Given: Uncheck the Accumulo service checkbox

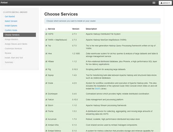Looking at the screenshot, I should coord(46,119).
